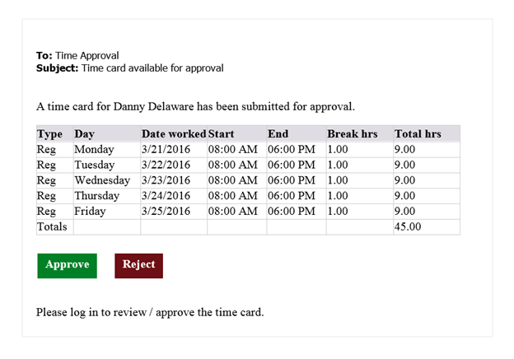Screen dimensions: 514x359
Task: Select the Day column header
Action: tap(107, 133)
